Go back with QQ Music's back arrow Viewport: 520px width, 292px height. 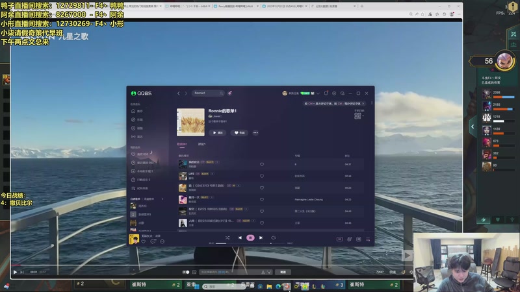pos(178,93)
